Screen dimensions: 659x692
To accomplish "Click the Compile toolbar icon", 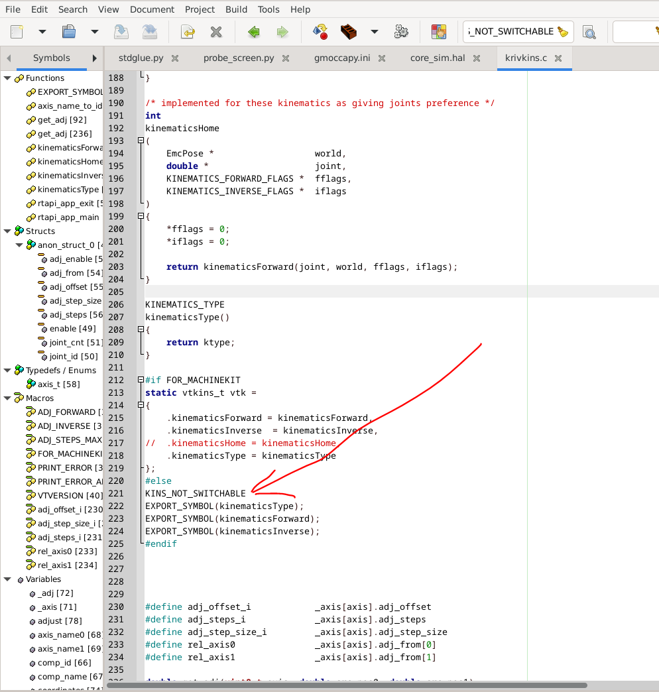I will (320, 31).
